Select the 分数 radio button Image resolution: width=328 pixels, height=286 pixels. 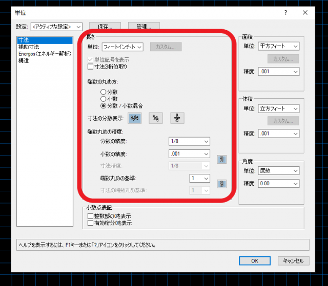104,92
